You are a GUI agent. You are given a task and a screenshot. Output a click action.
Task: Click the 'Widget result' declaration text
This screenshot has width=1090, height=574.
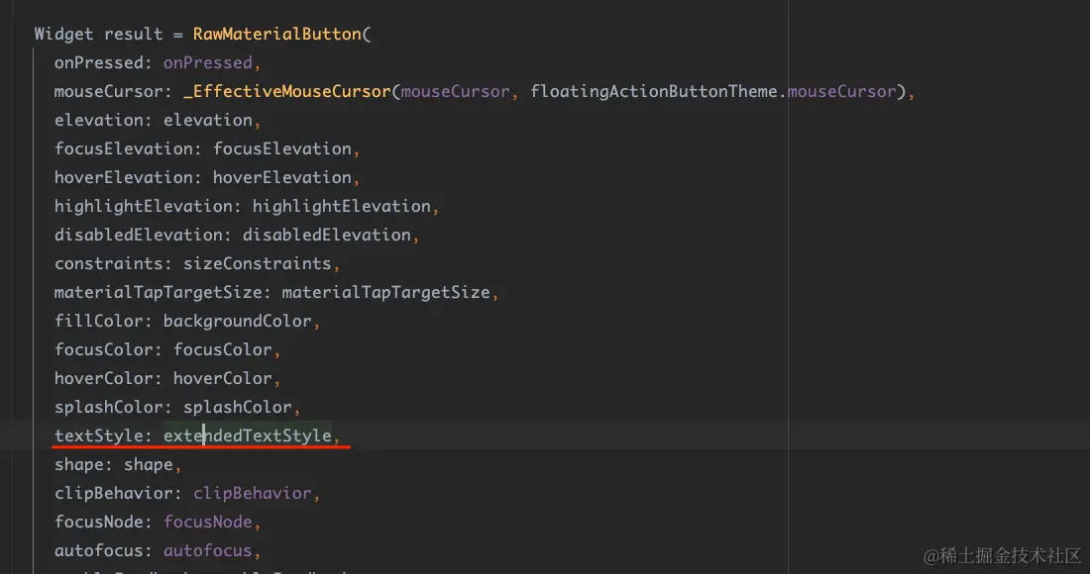pyautogui.click(x=98, y=34)
